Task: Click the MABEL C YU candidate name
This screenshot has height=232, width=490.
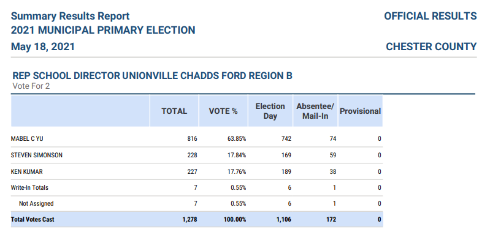Action: 27,139
